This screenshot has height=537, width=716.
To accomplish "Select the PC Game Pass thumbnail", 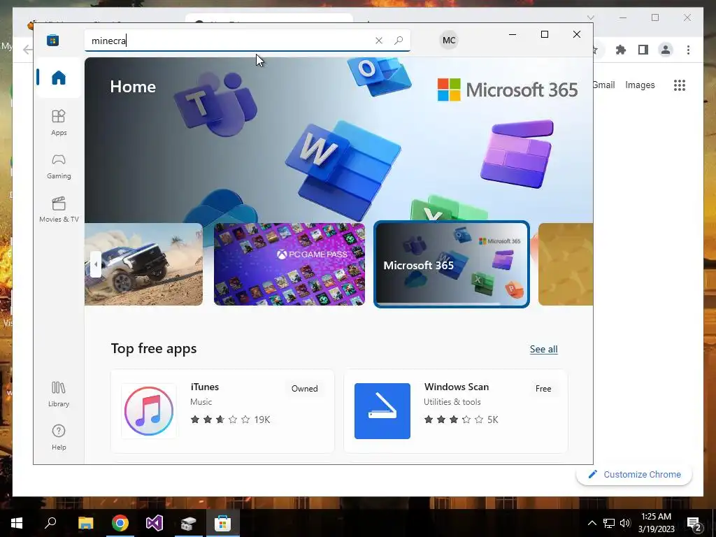I will click(x=289, y=264).
